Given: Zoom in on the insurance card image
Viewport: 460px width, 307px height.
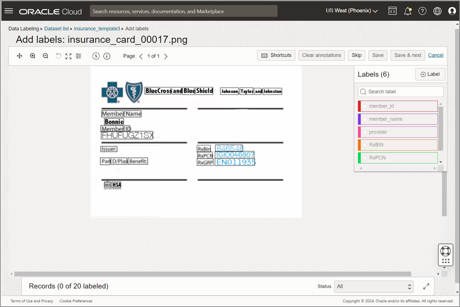Looking at the screenshot, I should [x=33, y=56].
